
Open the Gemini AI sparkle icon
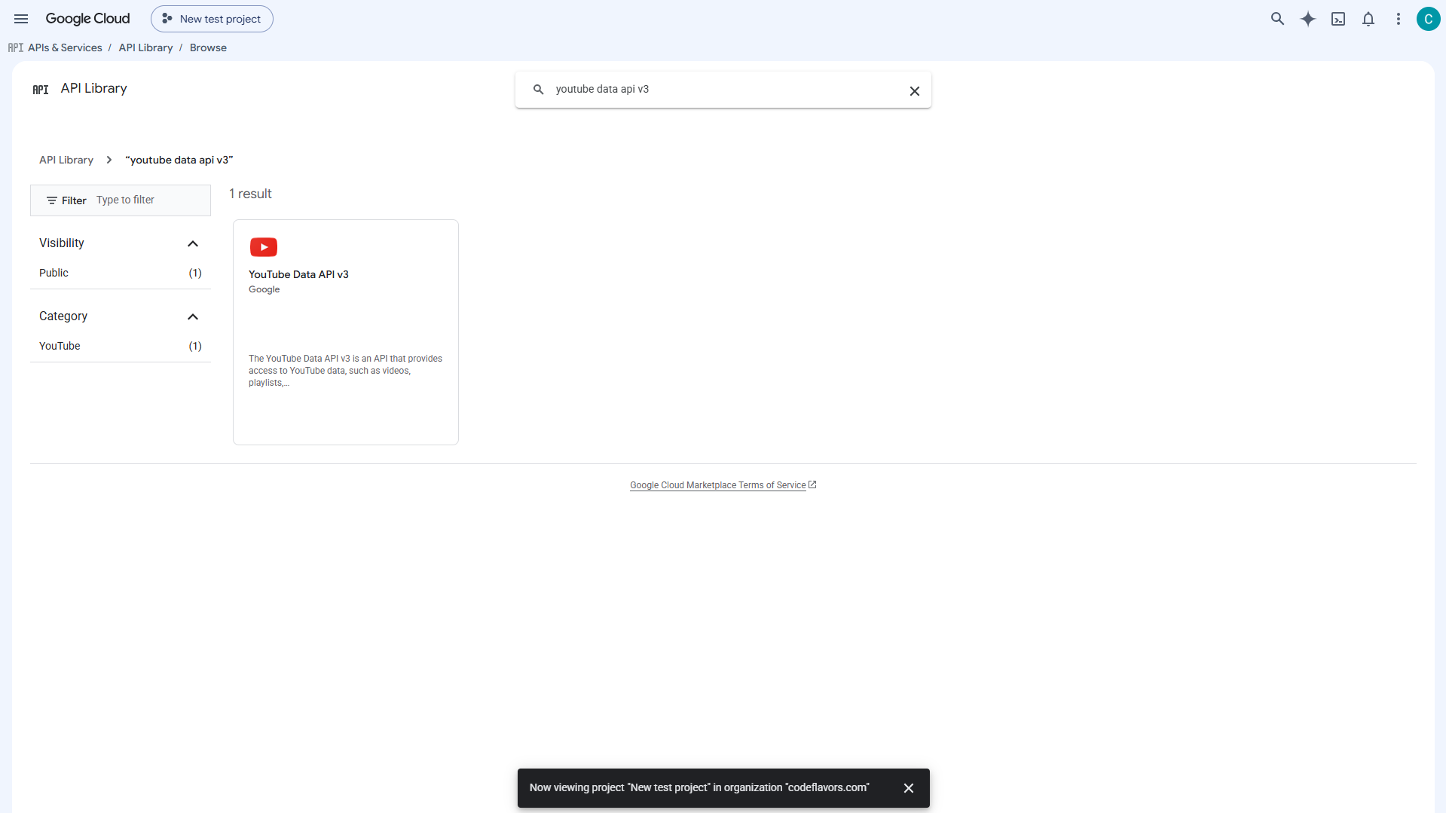tap(1308, 19)
